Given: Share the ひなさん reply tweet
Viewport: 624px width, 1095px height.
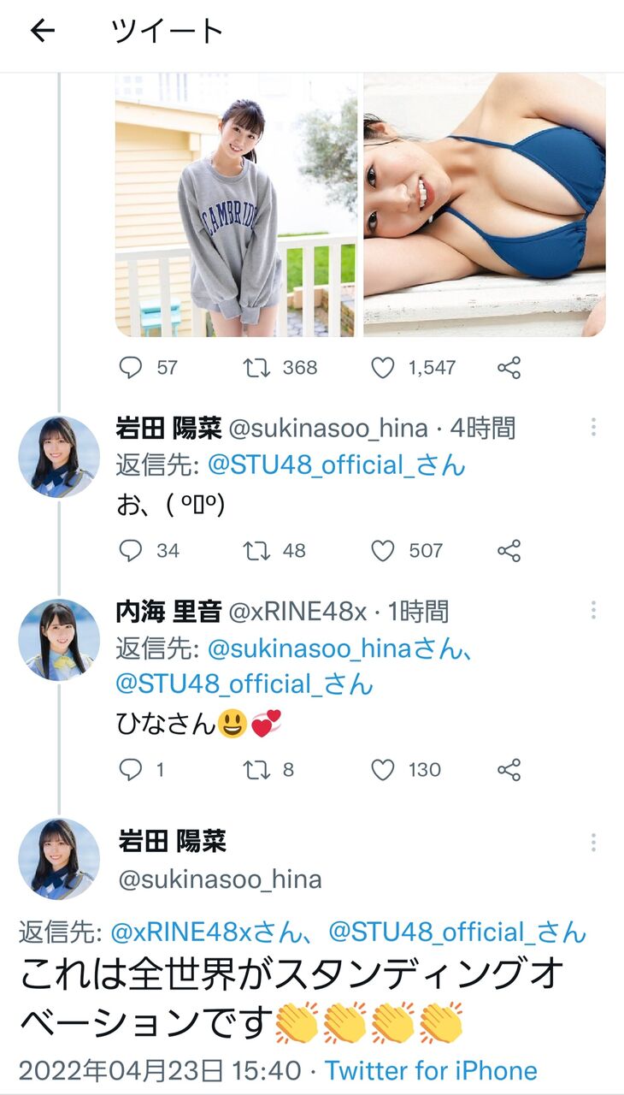Looking at the screenshot, I should [509, 770].
